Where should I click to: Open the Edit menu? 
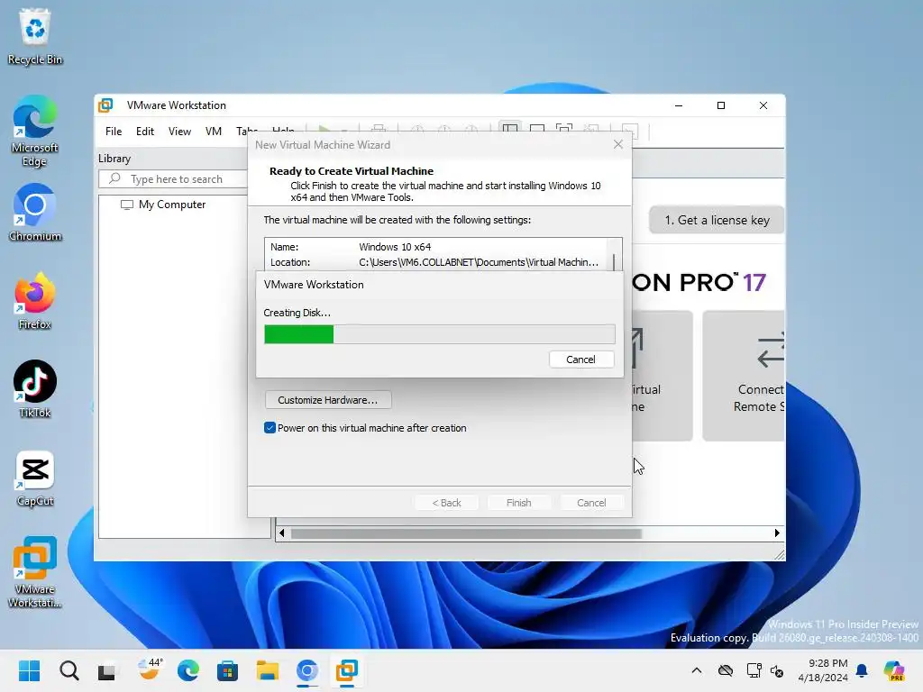[x=145, y=132]
